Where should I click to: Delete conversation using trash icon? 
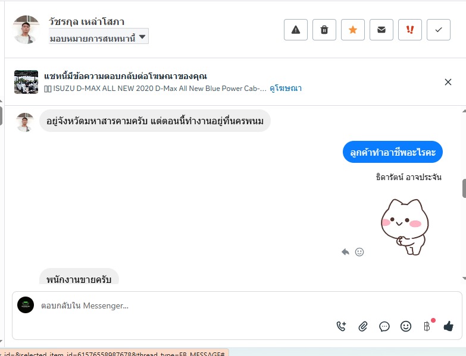pyautogui.click(x=324, y=30)
